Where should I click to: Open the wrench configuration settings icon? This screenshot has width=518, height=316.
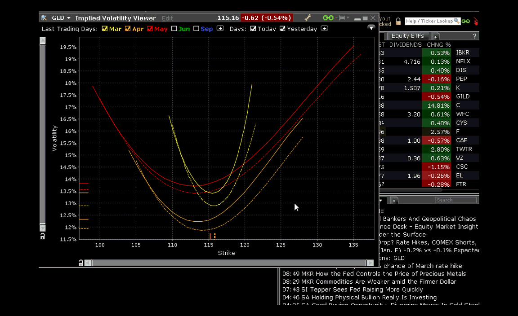click(308, 18)
